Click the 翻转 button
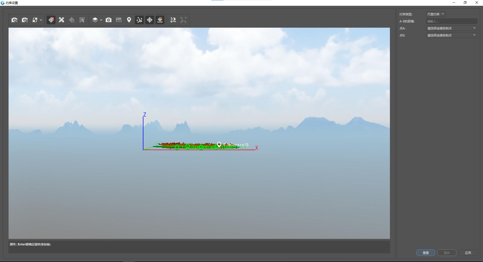 pyautogui.click(x=447, y=253)
